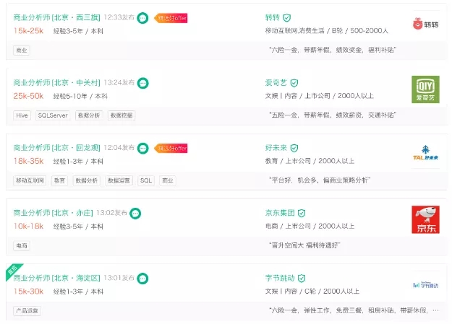Click the 爱奇艺 green logo
This screenshot has height=324, width=452.
(425, 89)
